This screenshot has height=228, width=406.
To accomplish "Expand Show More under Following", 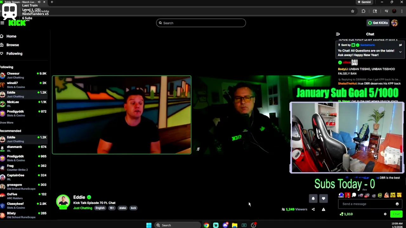I will click(x=7, y=123).
